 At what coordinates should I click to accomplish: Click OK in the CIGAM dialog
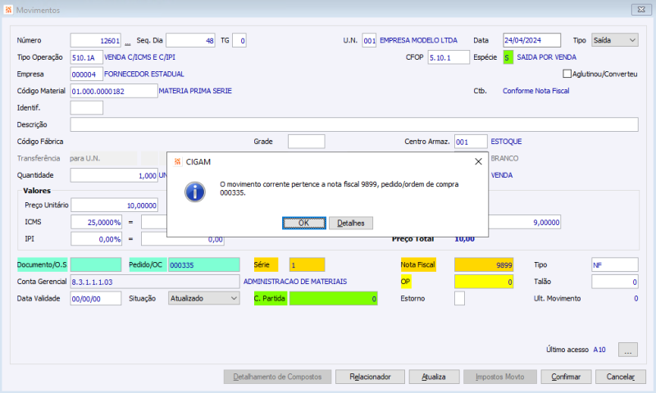[303, 223]
